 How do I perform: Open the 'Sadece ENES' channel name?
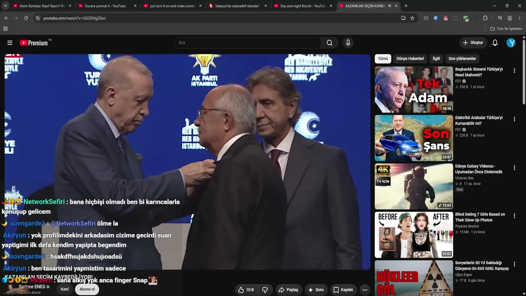32,287
